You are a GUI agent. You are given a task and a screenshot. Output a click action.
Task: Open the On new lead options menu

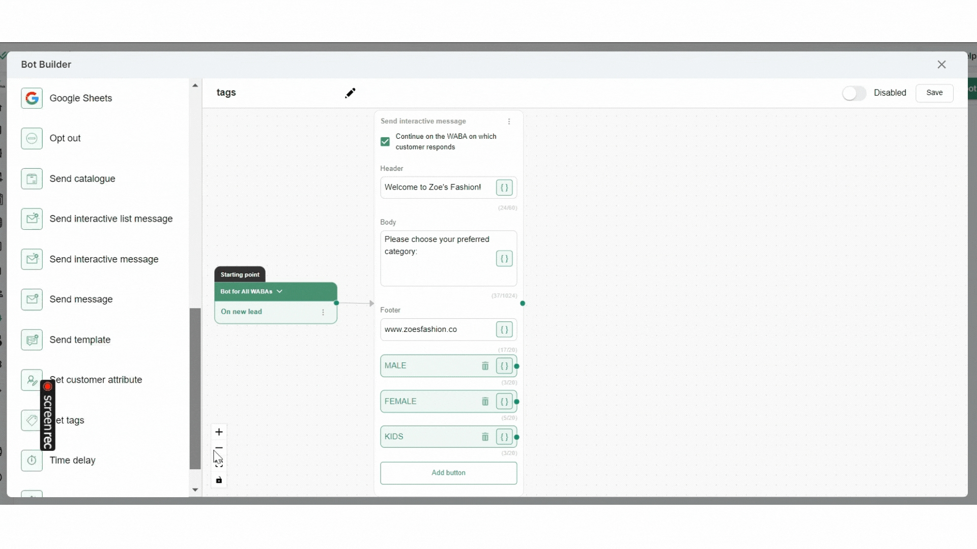tap(323, 312)
